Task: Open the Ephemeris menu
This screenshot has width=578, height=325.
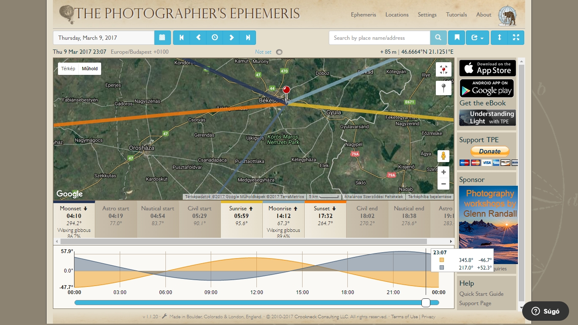Action: (x=363, y=14)
